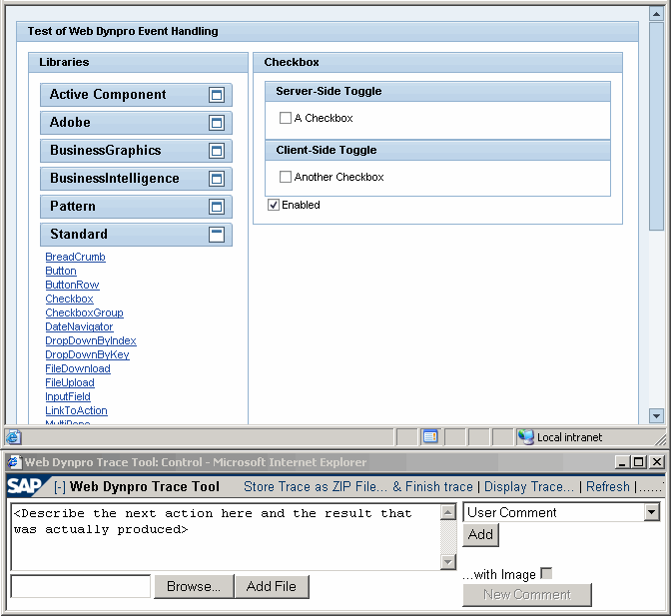
Task: Click main page scroll down arrow
Action: tap(656, 415)
